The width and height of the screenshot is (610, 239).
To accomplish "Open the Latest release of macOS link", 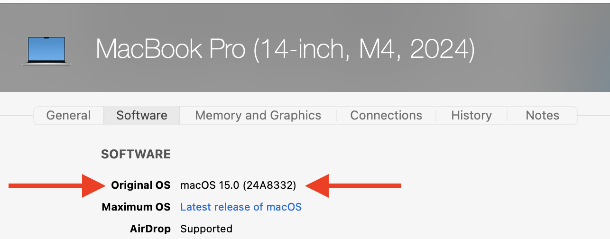I will pyautogui.click(x=241, y=207).
